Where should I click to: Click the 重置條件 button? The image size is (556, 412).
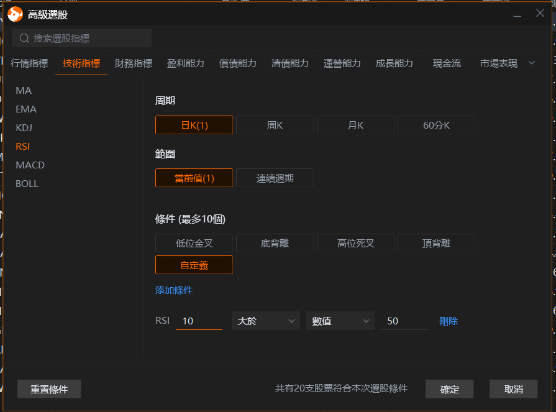[49, 390]
